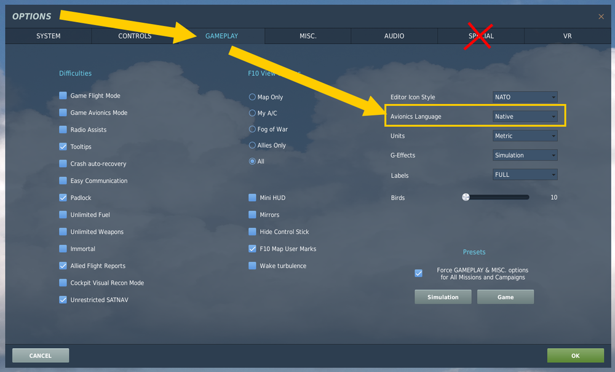Enable Cockpit Visual Recon Mode

coord(63,283)
